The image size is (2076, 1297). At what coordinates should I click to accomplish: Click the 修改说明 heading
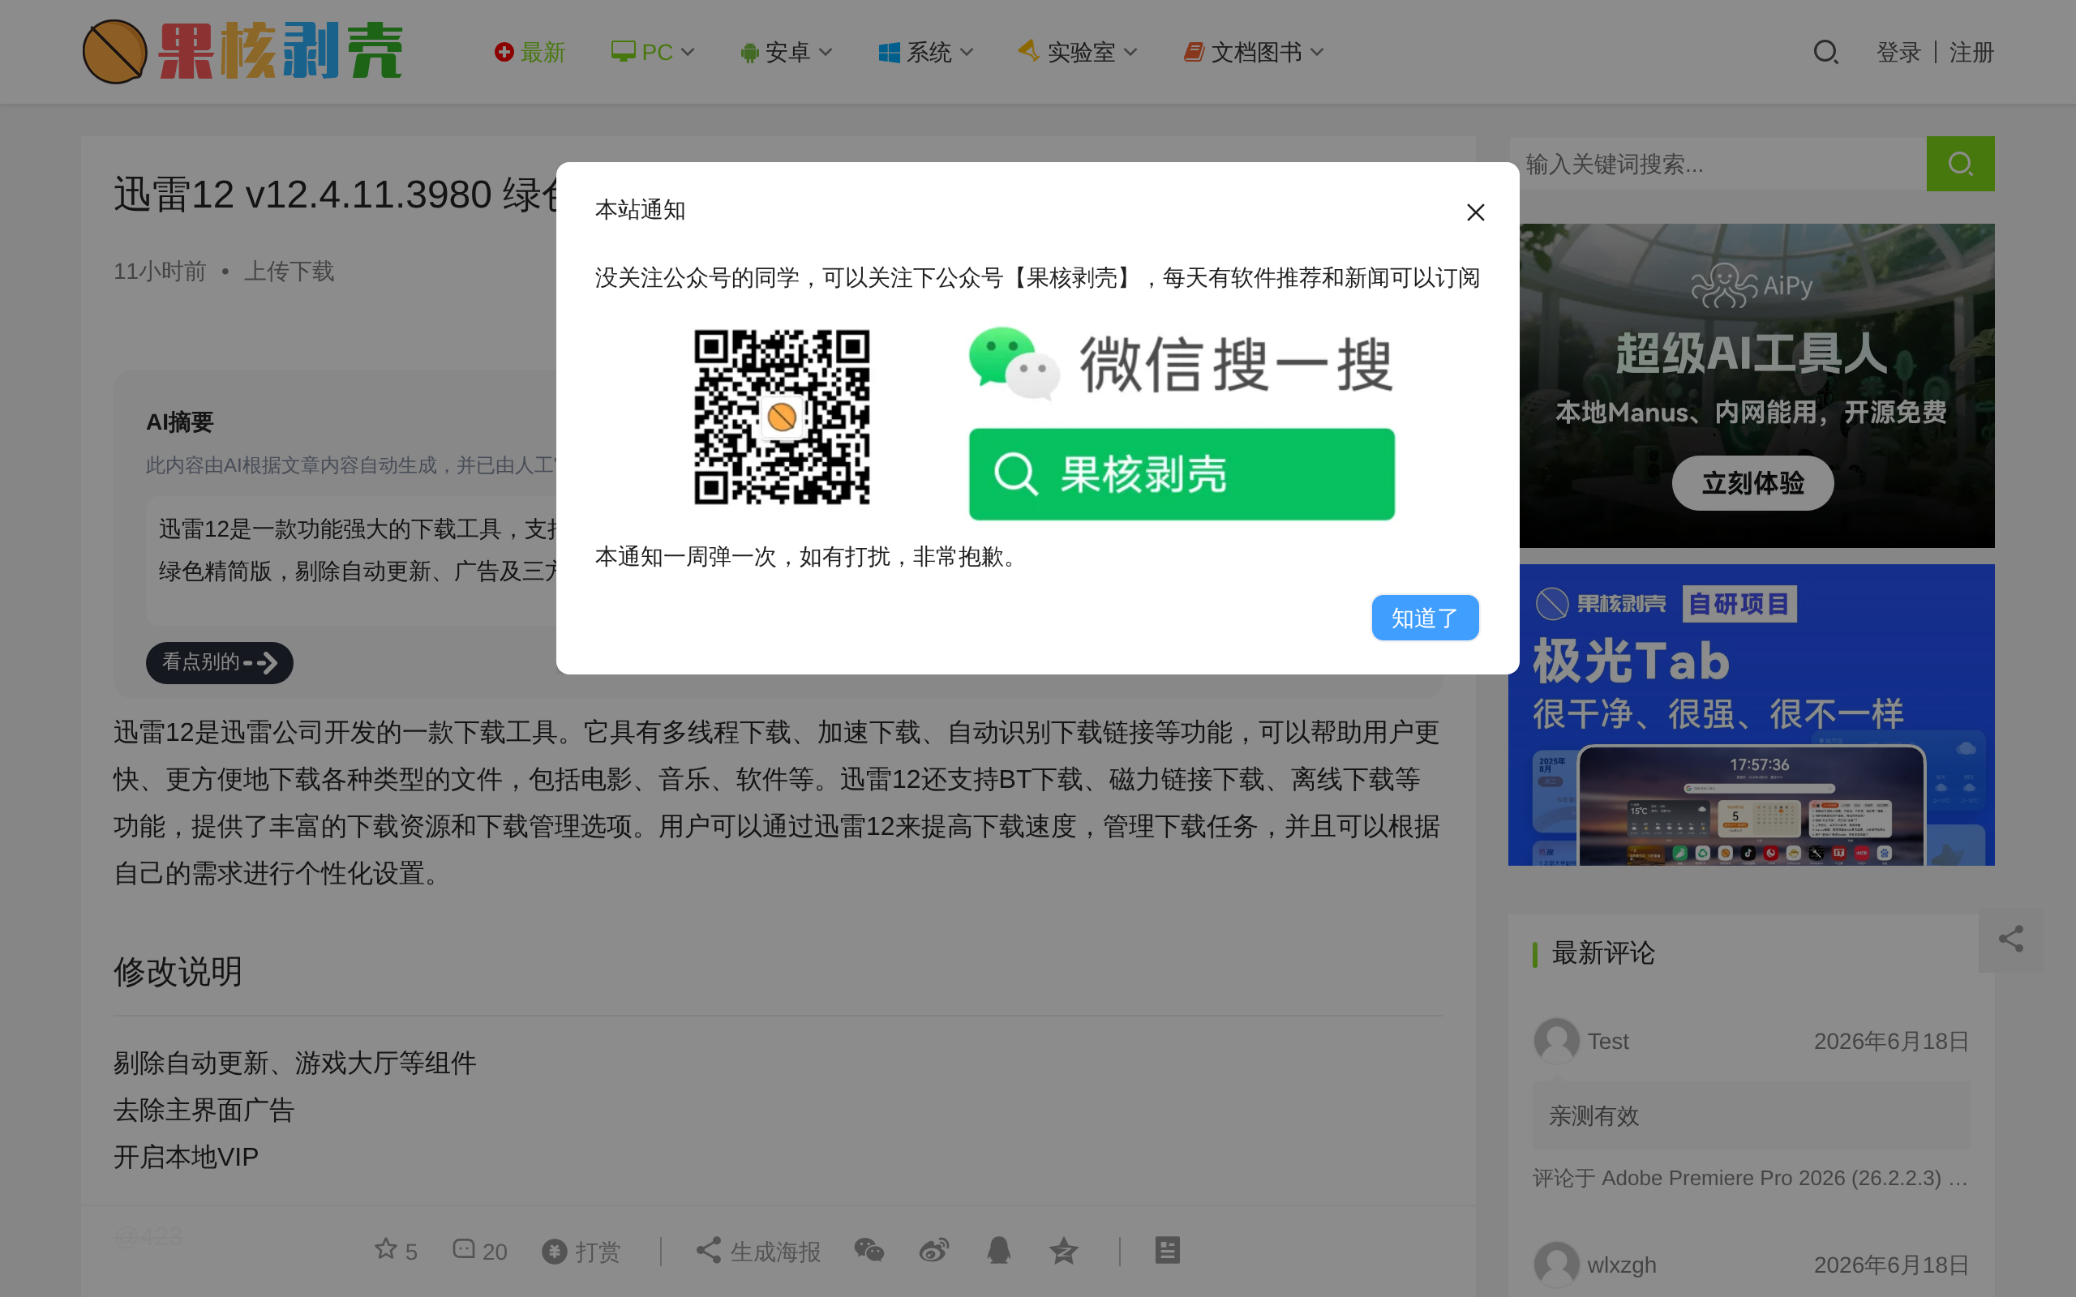coord(178,972)
